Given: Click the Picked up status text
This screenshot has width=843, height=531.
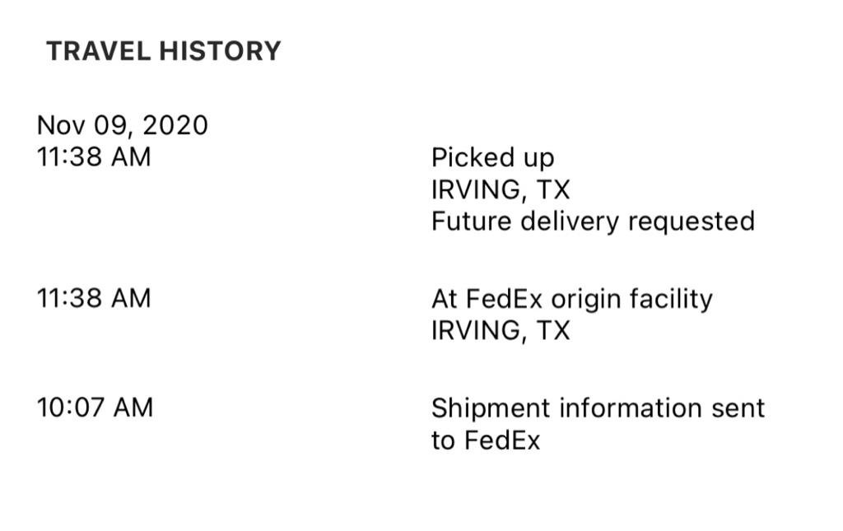Looking at the screenshot, I should (492, 159).
